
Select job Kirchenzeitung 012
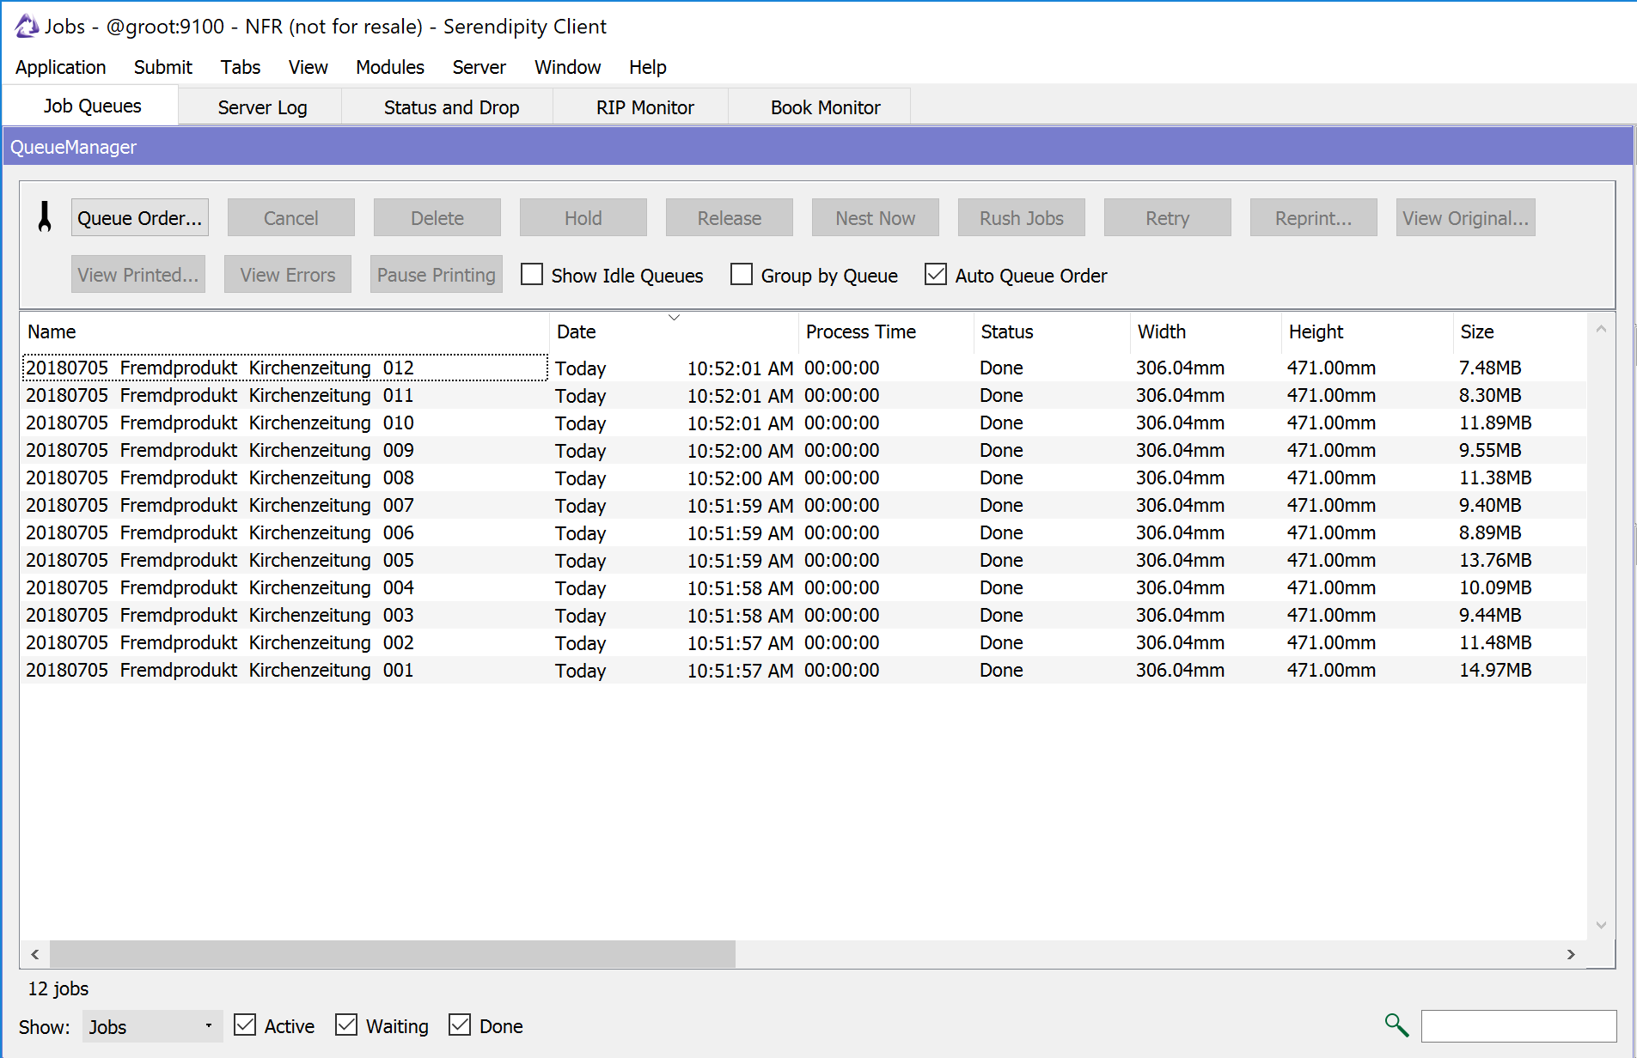point(803,368)
